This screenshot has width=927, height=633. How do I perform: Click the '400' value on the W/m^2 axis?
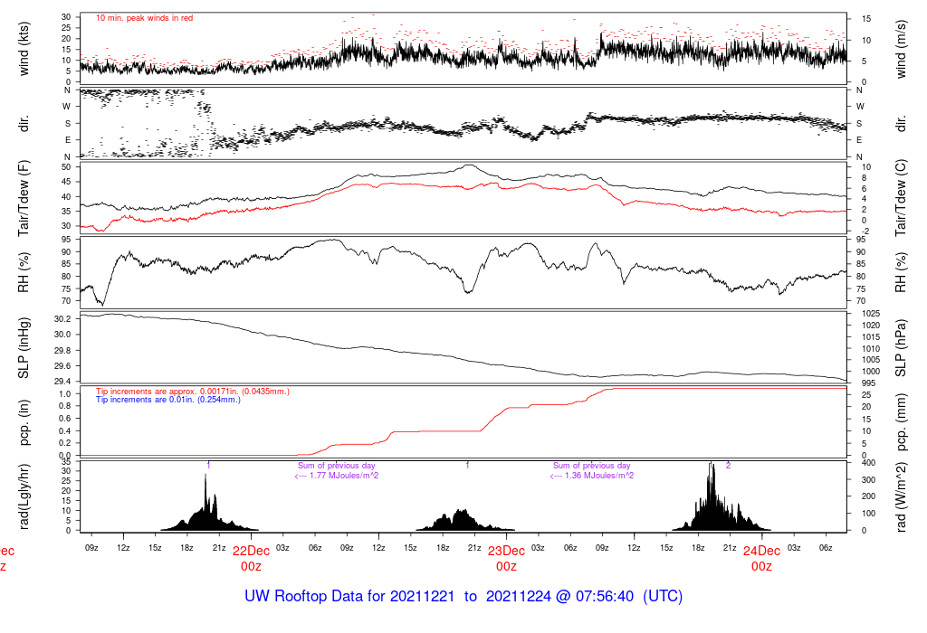tap(868, 463)
